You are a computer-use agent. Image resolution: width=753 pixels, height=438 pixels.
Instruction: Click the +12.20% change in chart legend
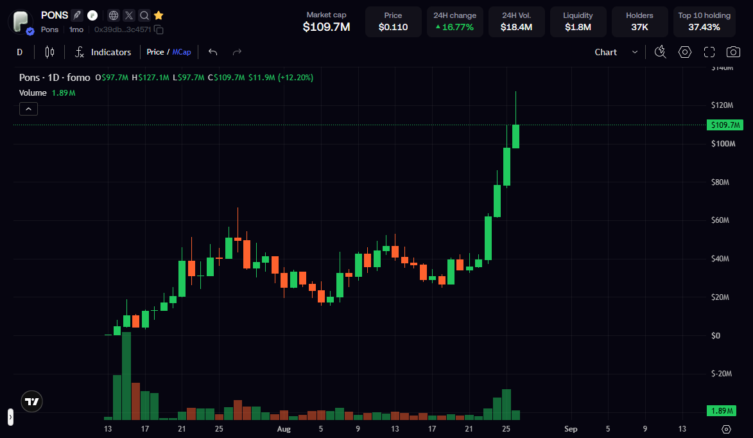click(x=295, y=77)
